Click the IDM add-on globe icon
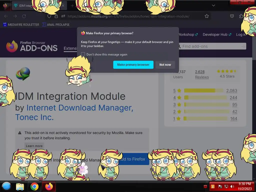The height and width of the screenshot is (192, 256). (x=23, y=74)
